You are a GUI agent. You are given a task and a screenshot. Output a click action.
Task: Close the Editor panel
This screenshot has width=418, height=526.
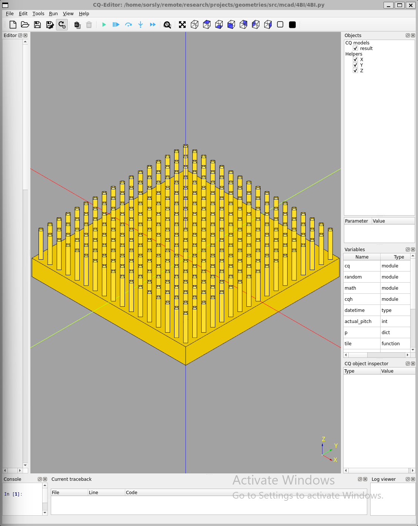[x=26, y=36]
